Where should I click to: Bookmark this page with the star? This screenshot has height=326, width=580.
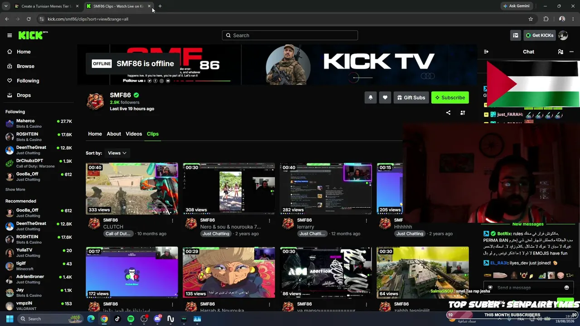[531, 19]
